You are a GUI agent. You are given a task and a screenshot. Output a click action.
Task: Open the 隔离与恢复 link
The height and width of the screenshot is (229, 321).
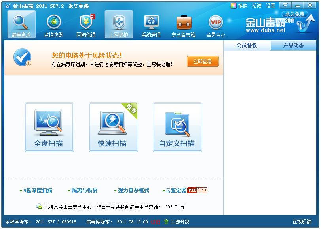coord(85,190)
